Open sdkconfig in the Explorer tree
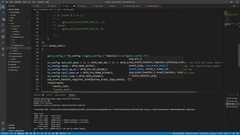 point(14,70)
